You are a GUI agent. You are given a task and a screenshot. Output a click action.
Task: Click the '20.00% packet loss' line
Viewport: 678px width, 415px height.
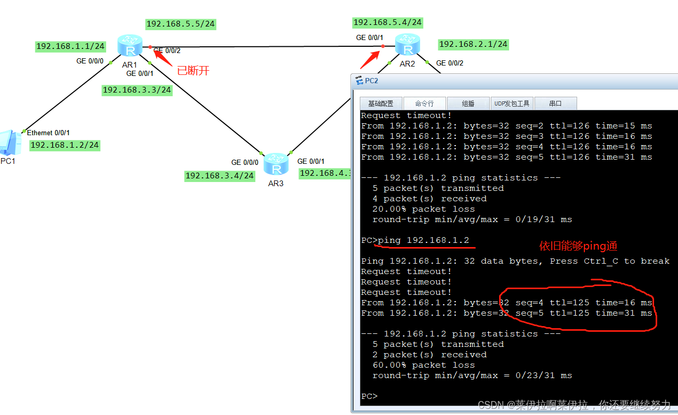(424, 209)
